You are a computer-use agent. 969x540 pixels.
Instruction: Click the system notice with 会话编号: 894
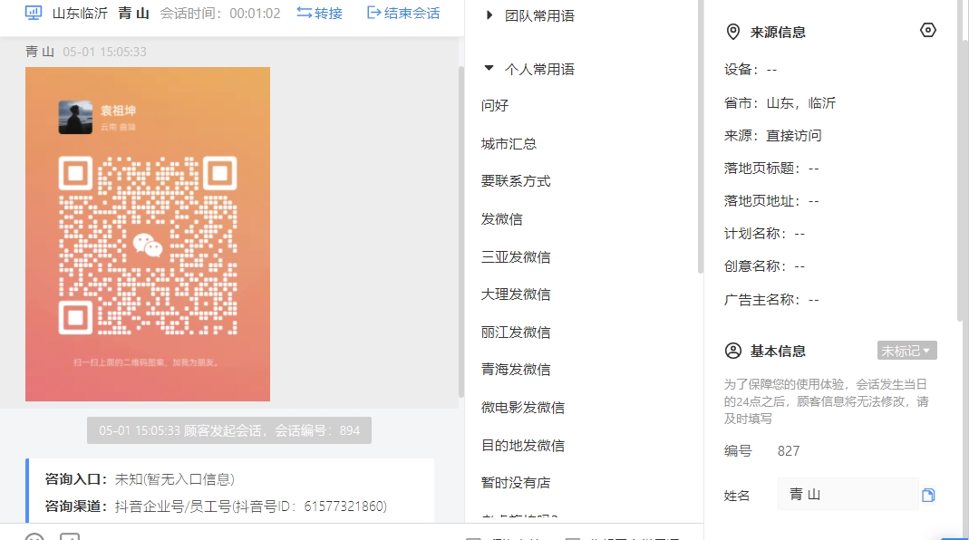point(229,430)
